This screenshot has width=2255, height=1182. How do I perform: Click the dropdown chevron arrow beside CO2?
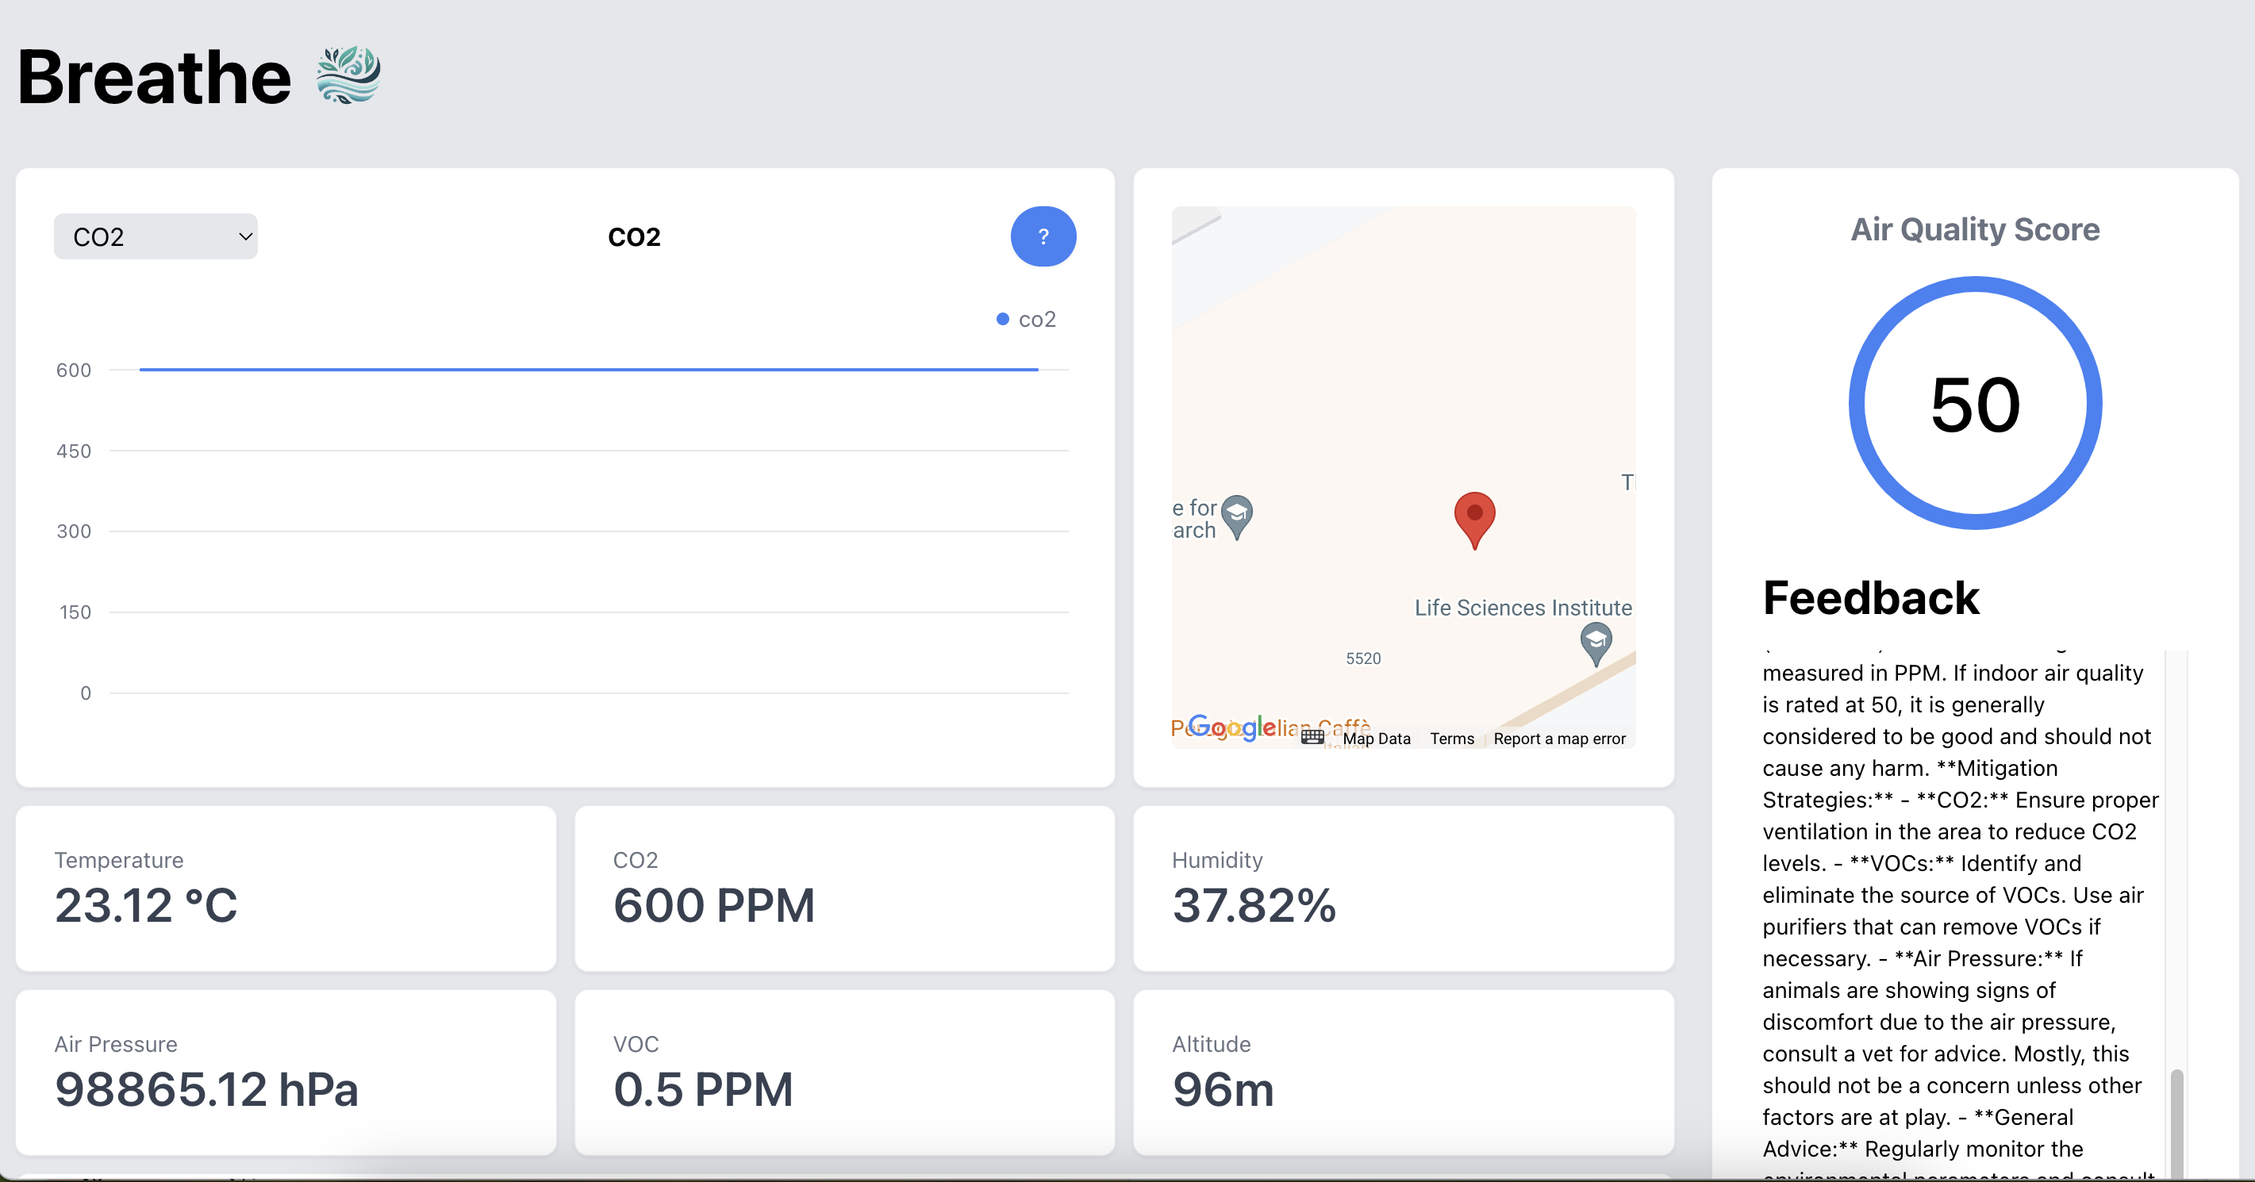pos(245,236)
